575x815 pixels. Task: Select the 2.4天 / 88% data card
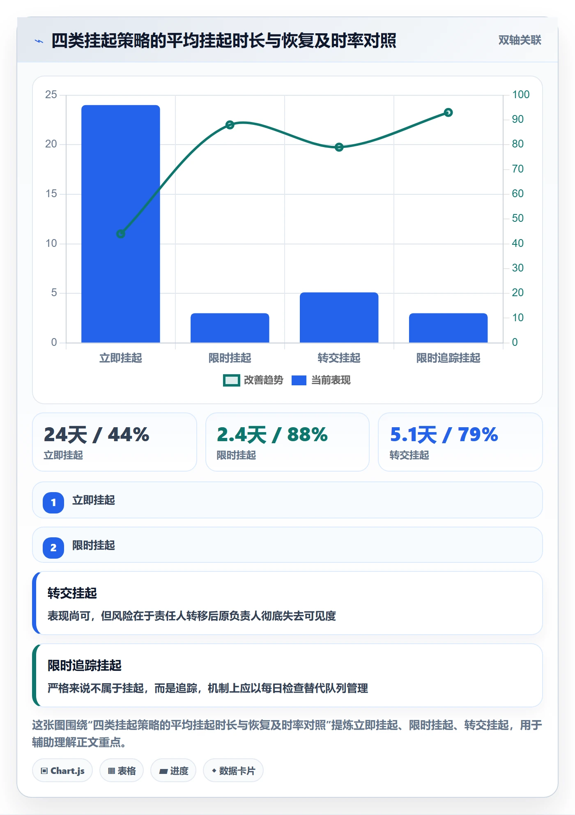(287, 442)
